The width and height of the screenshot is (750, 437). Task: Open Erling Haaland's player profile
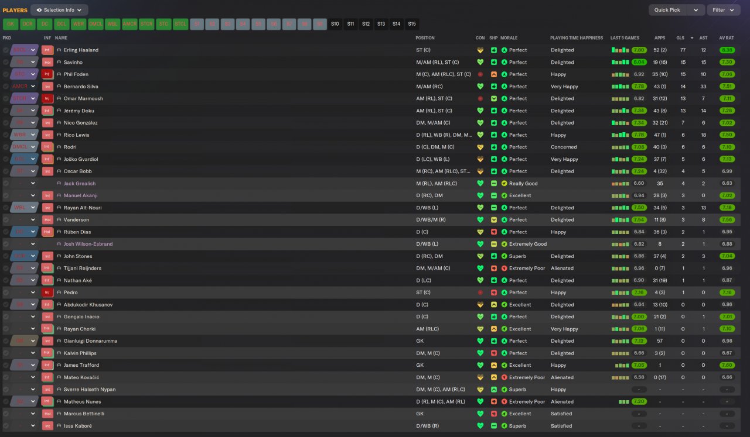tap(81, 50)
